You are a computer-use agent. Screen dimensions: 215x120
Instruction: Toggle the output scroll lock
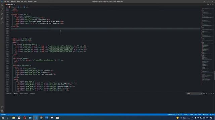click(206, 94)
